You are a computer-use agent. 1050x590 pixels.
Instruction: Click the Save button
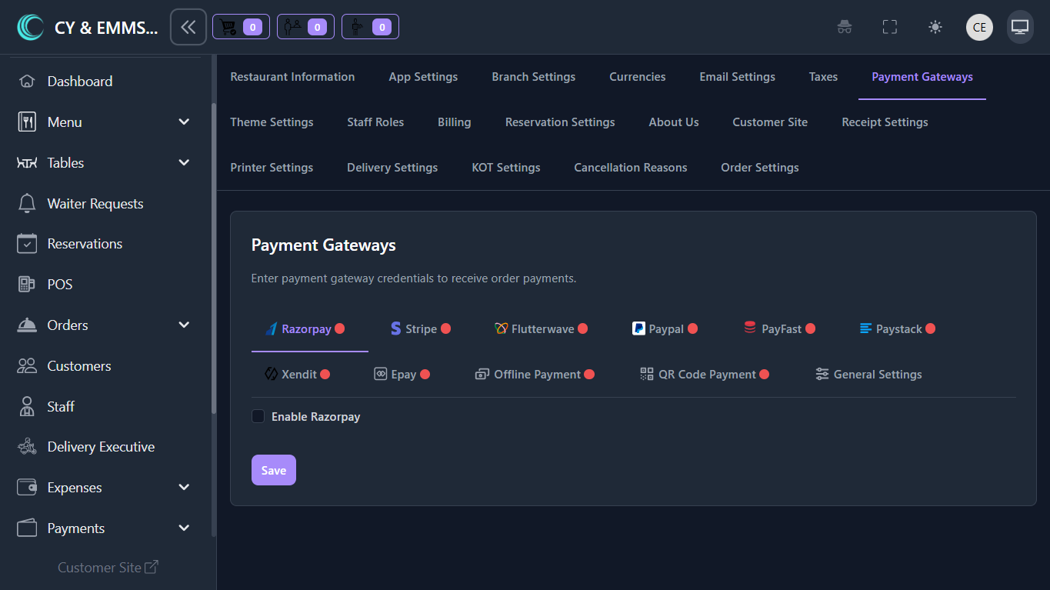[x=273, y=471]
